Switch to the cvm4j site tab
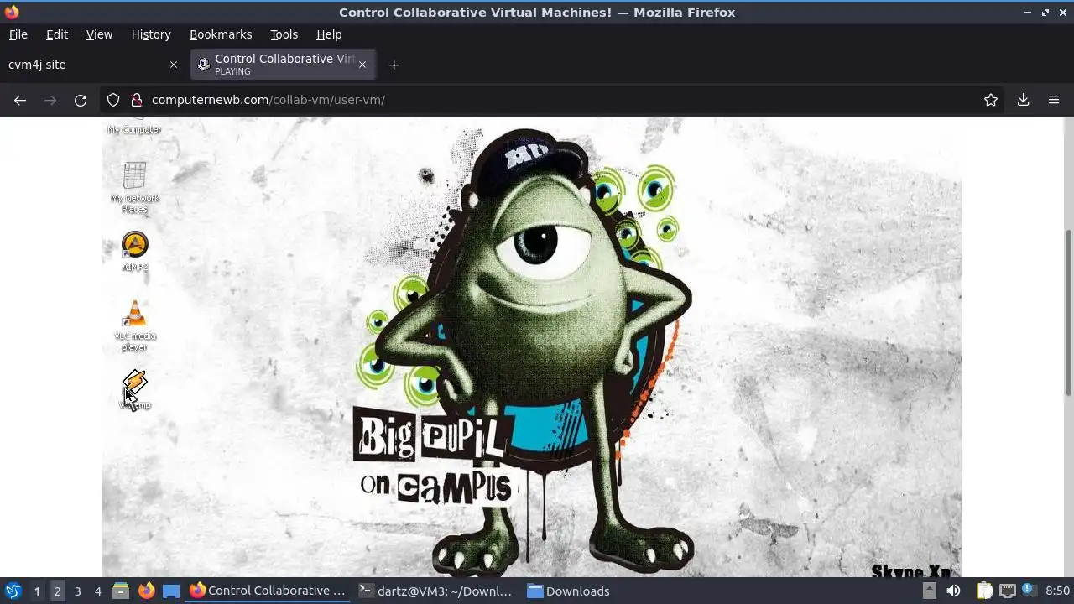 point(93,65)
